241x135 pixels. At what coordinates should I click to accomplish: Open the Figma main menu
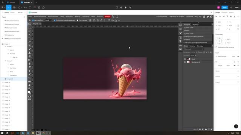(3, 7)
